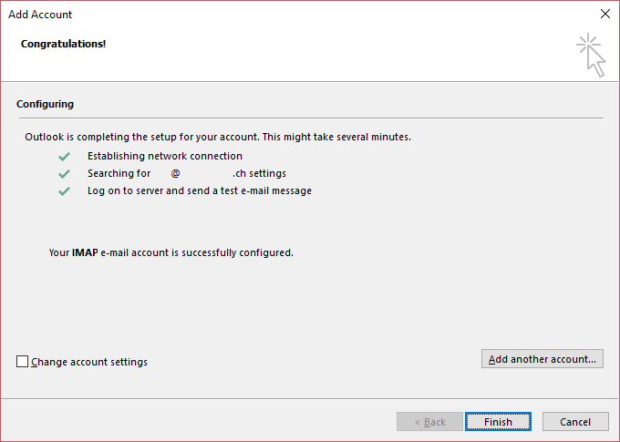Click the Add Account title bar text
The height and width of the screenshot is (442, 620).
(40, 15)
